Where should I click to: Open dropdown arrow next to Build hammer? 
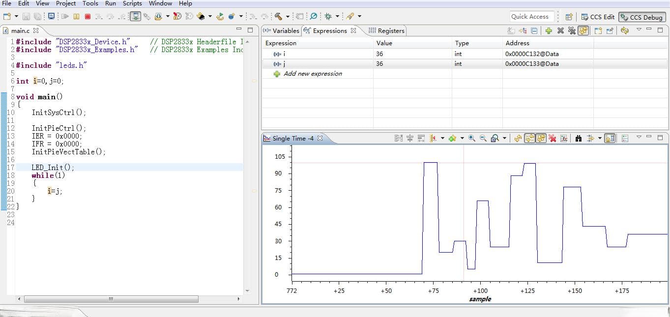(x=288, y=16)
